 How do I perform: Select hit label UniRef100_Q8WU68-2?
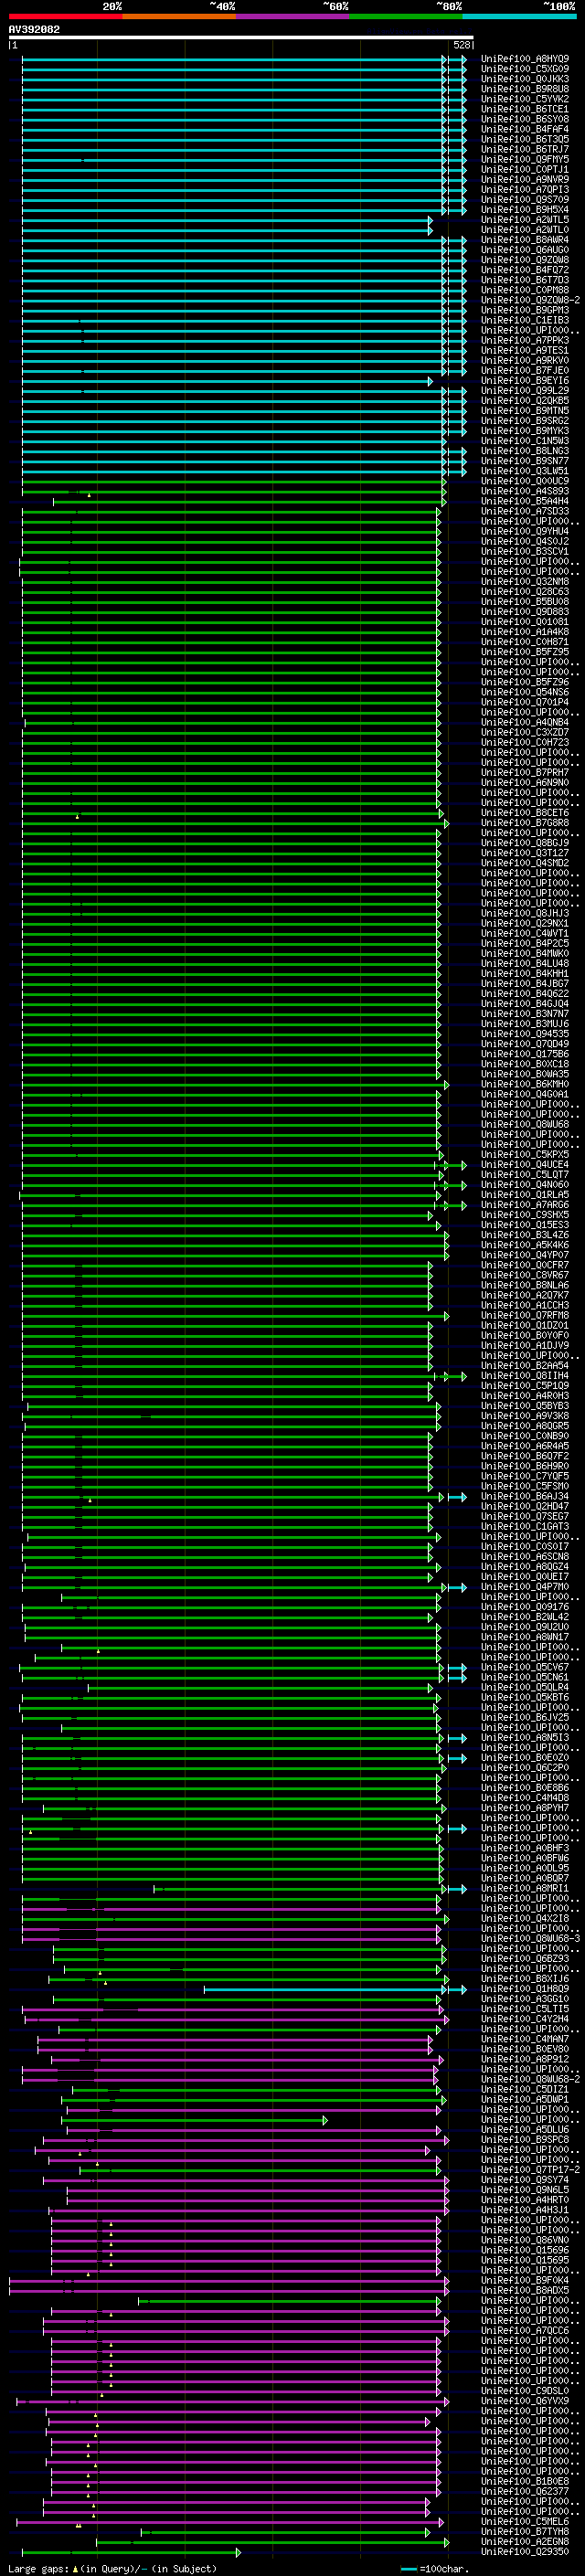530,2079
